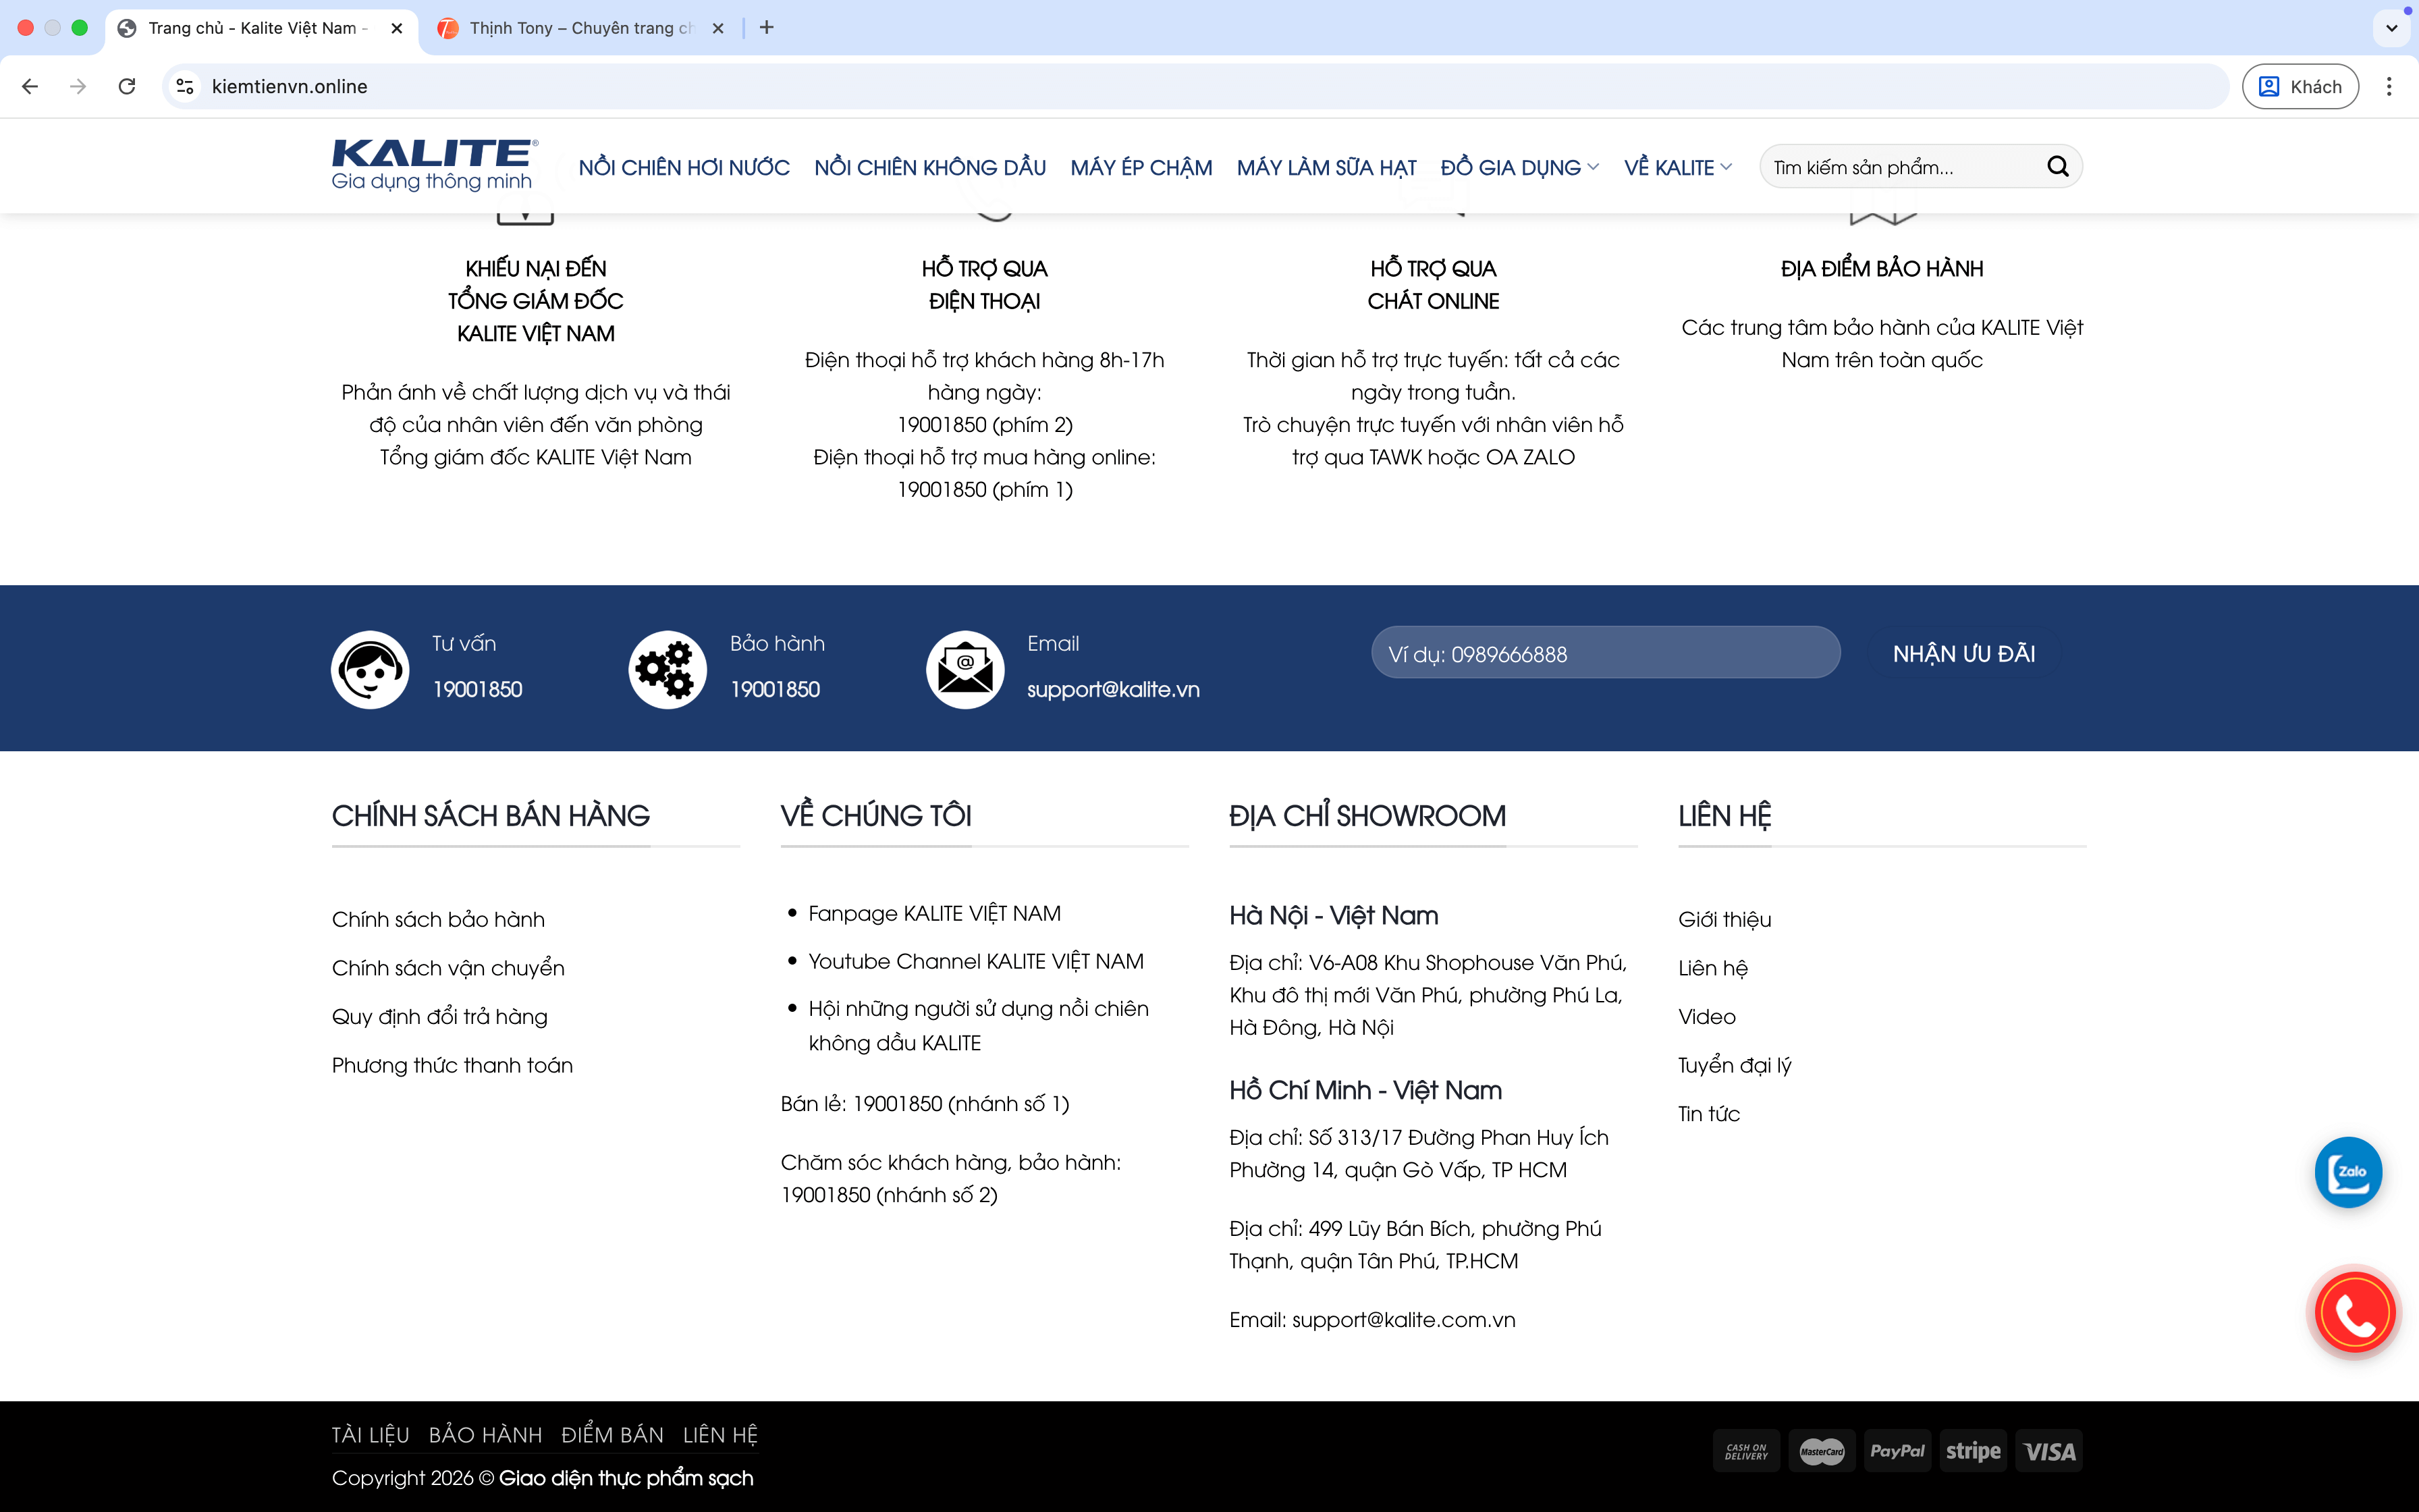Click the Email envelope icon
The height and width of the screenshot is (1512, 2419).
pyautogui.click(x=964, y=669)
